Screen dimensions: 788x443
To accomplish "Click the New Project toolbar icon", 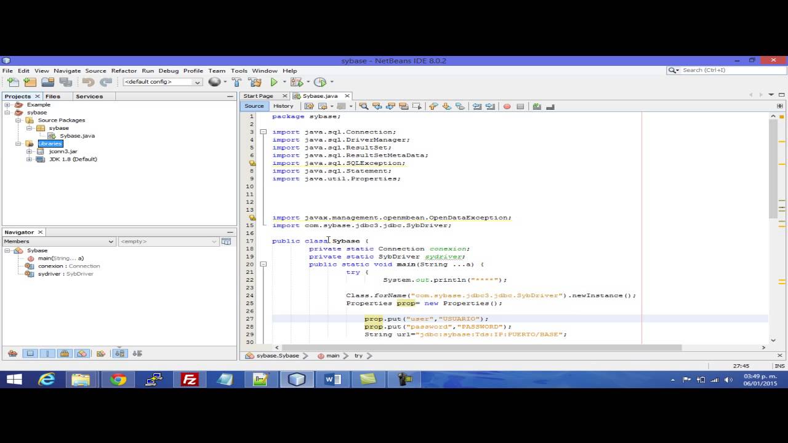I will point(30,82).
